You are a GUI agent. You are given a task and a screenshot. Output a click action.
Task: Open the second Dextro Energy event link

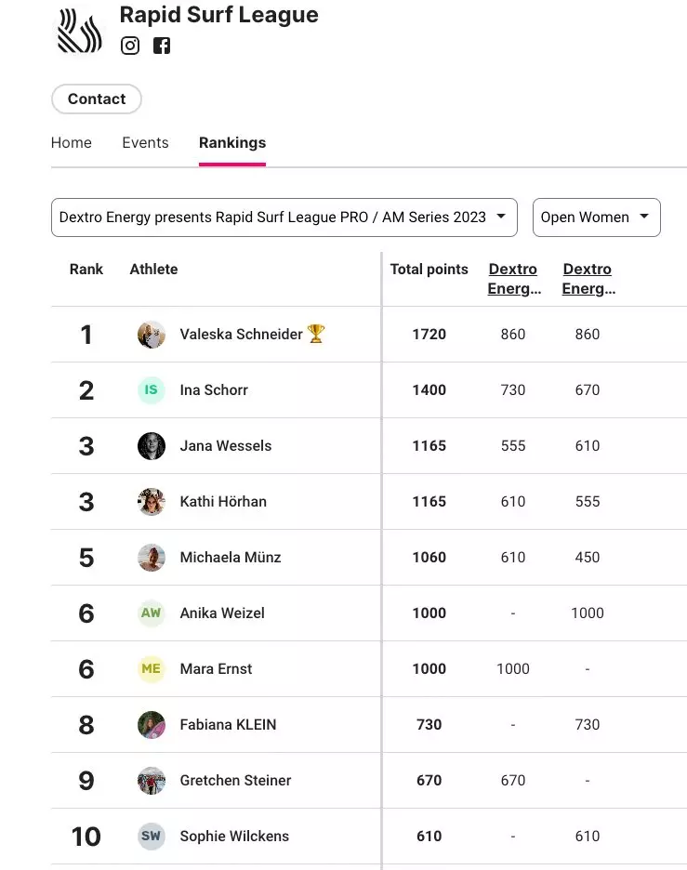(x=588, y=279)
